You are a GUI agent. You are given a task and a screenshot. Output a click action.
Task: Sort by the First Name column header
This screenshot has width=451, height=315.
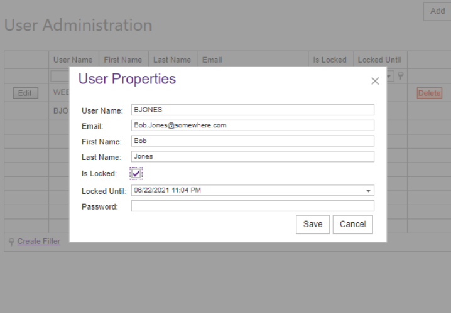[122, 60]
